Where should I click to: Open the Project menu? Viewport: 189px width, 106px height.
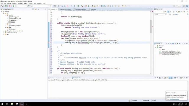(30, 3)
